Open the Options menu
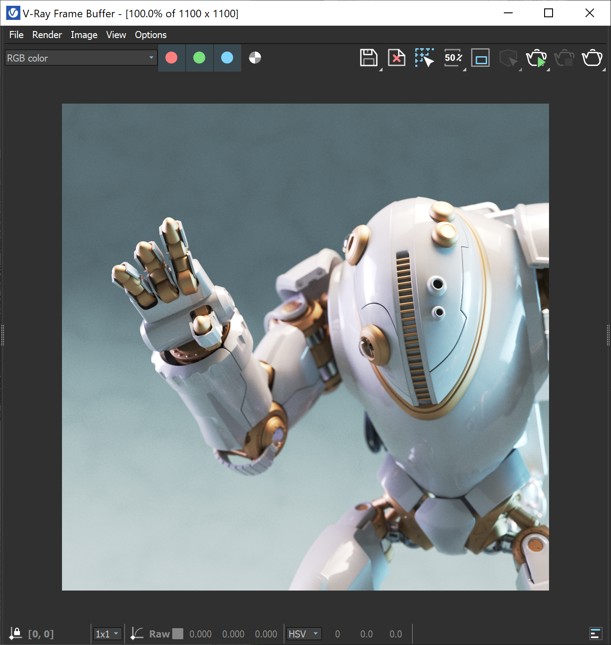 151,35
